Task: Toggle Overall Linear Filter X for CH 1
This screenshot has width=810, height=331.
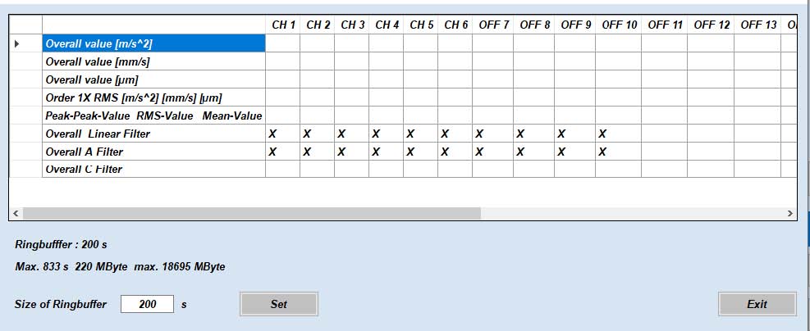Action: [282, 134]
